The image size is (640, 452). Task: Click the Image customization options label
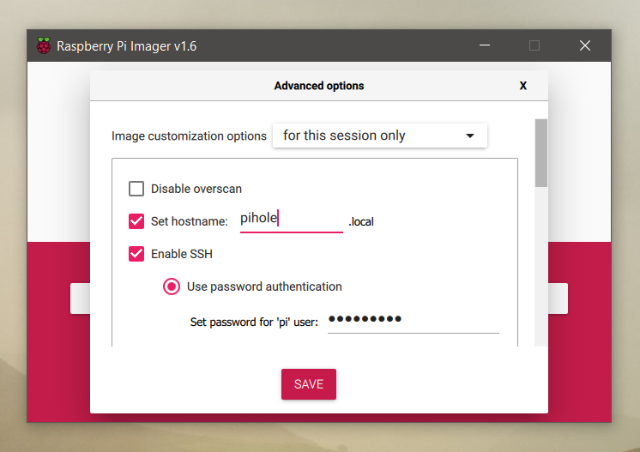point(189,136)
